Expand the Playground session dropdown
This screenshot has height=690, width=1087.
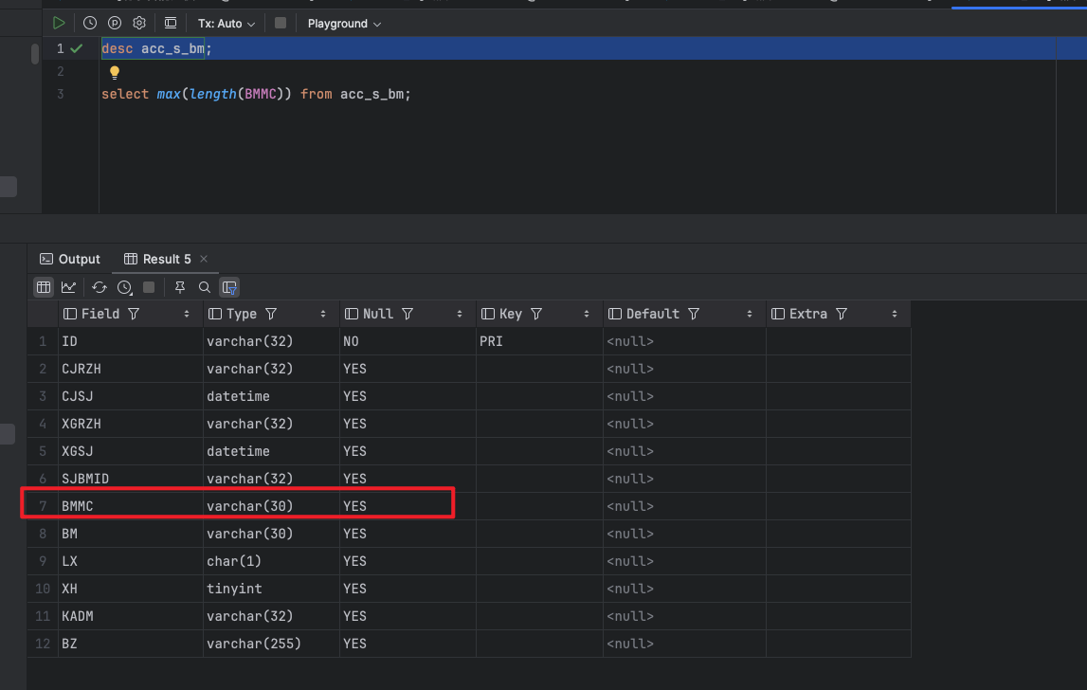pos(344,23)
